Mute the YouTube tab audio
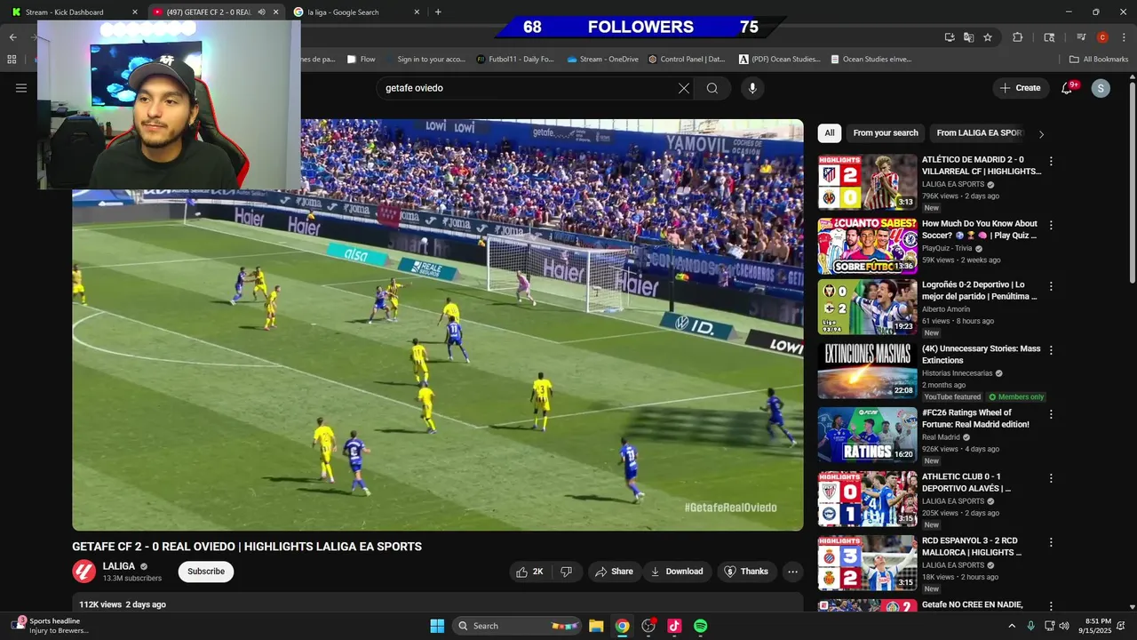The width and height of the screenshot is (1137, 640). tap(261, 12)
